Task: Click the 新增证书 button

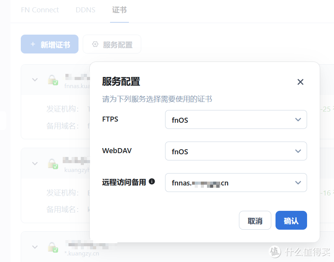Action: point(49,44)
